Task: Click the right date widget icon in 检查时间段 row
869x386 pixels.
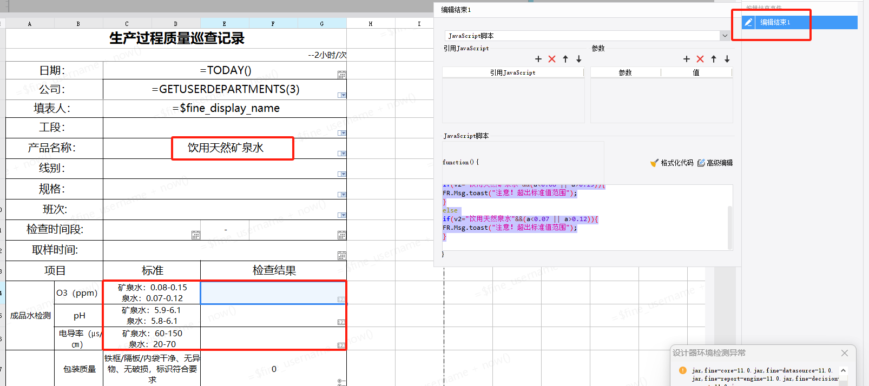Action: tap(341, 235)
